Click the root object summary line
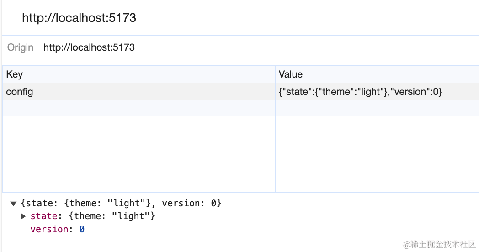This screenshot has height=252, width=479. [121, 204]
